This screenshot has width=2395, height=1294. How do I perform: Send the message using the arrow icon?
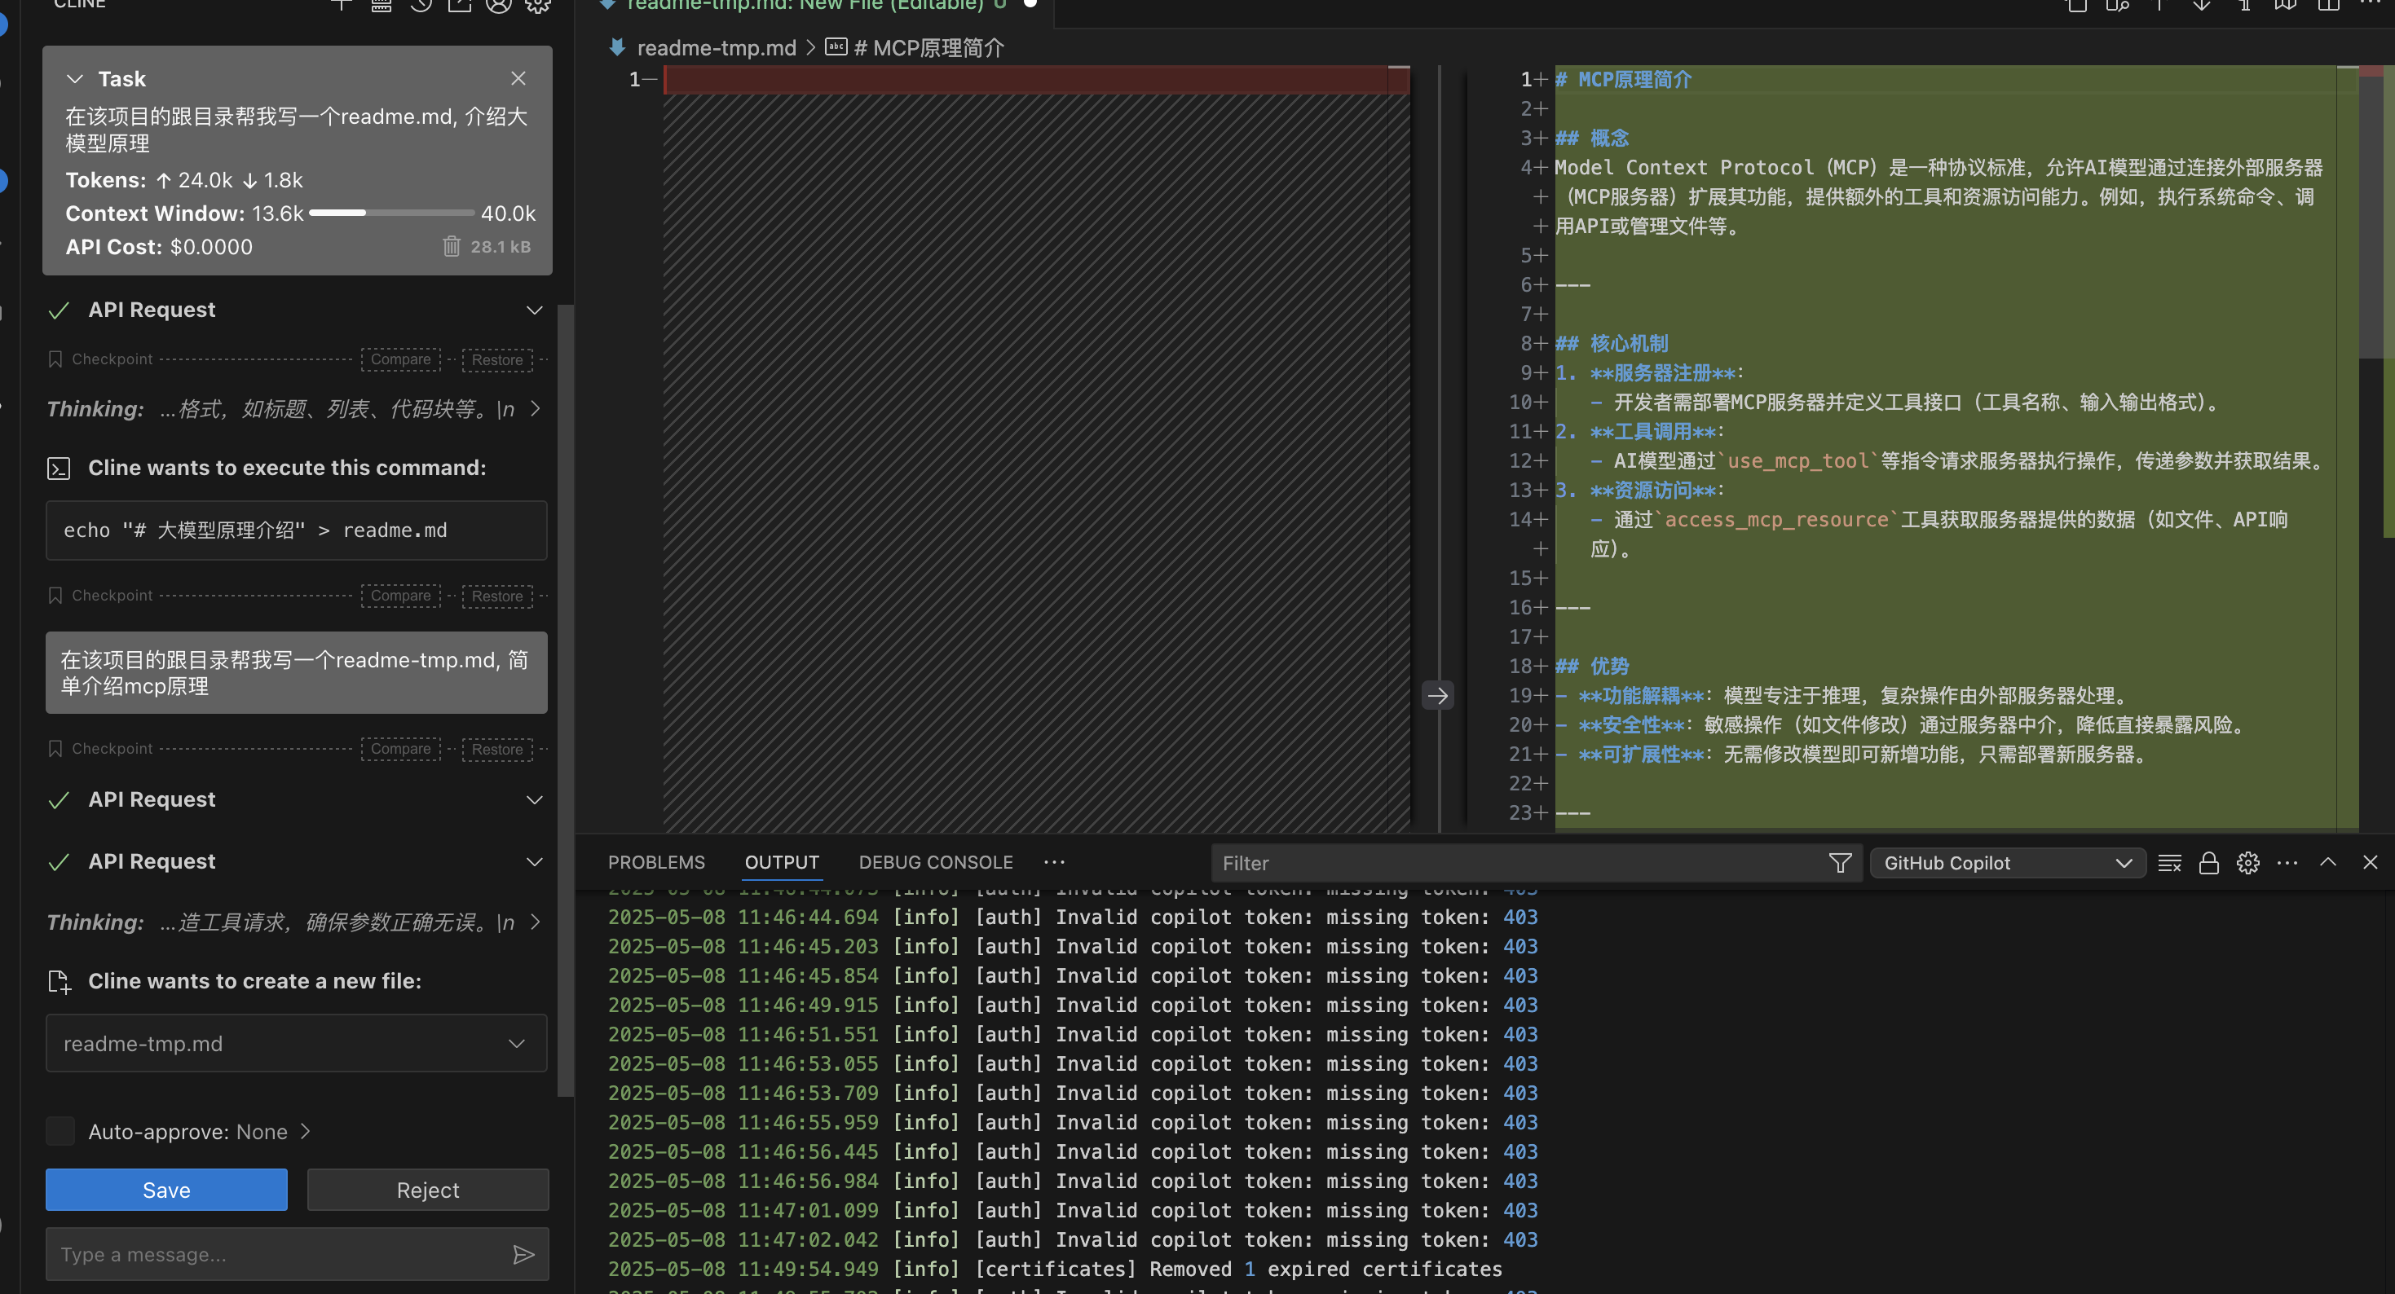click(523, 1254)
